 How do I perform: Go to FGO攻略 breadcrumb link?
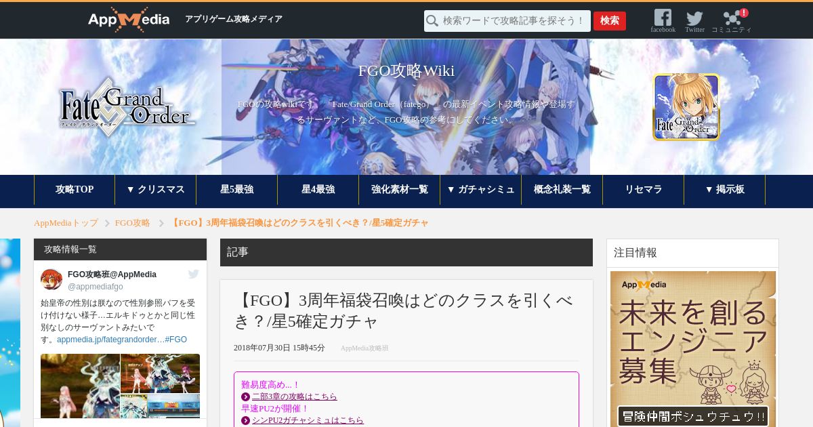(x=132, y=223)
